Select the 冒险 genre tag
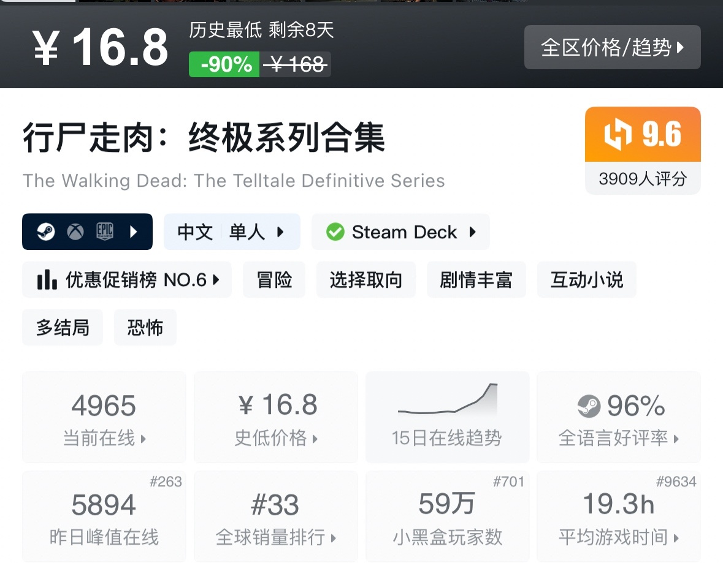This screenshot has width=723, height=563. 274,280
